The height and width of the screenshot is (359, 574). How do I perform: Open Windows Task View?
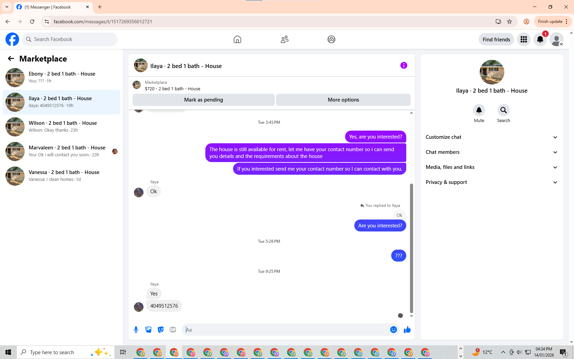(x=123, y=352)
